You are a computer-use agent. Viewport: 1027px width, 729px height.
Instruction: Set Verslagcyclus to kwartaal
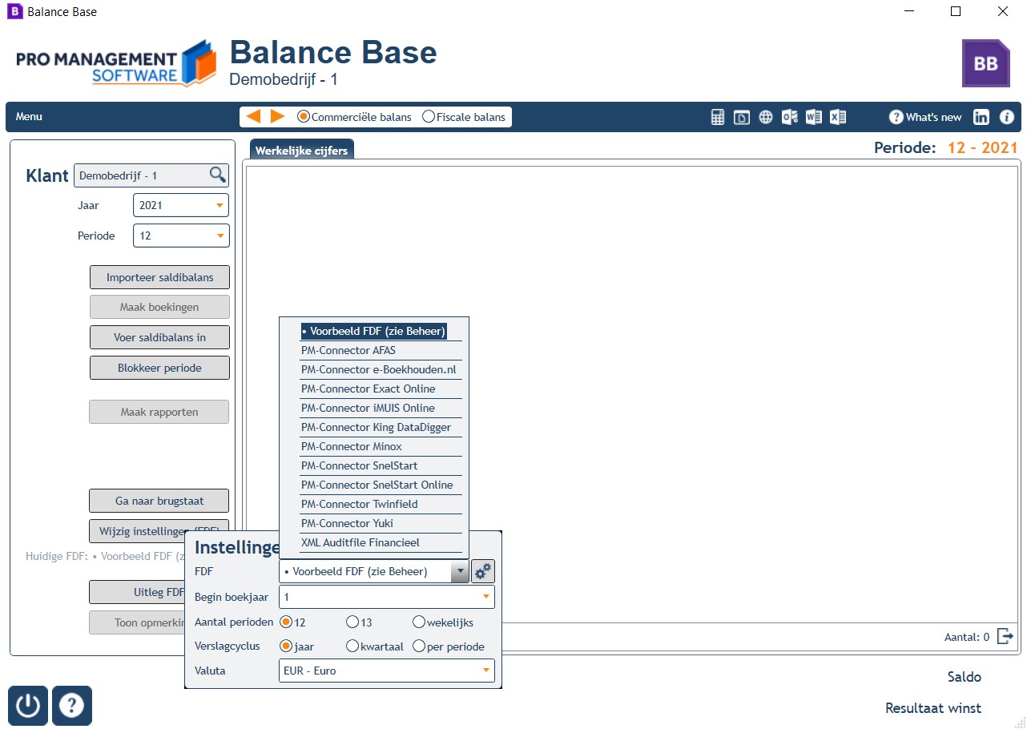coord(376,646)
